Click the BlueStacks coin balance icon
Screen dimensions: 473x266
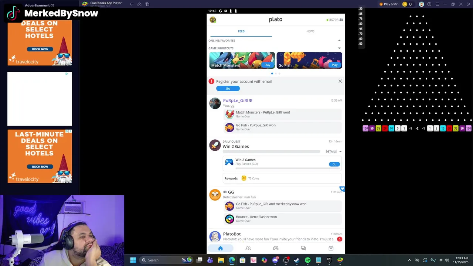(x=405, y=4)
